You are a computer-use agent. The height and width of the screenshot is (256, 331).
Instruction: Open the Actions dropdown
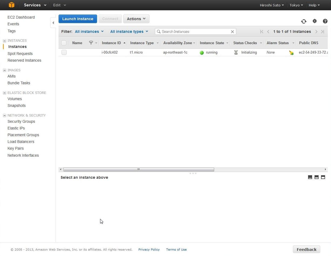pyautogui.click(x=136, y=19)
